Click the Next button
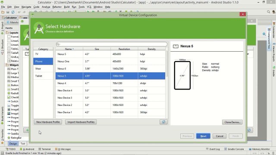Viewport: 276px width, 155px height. (x=203, y=136)
